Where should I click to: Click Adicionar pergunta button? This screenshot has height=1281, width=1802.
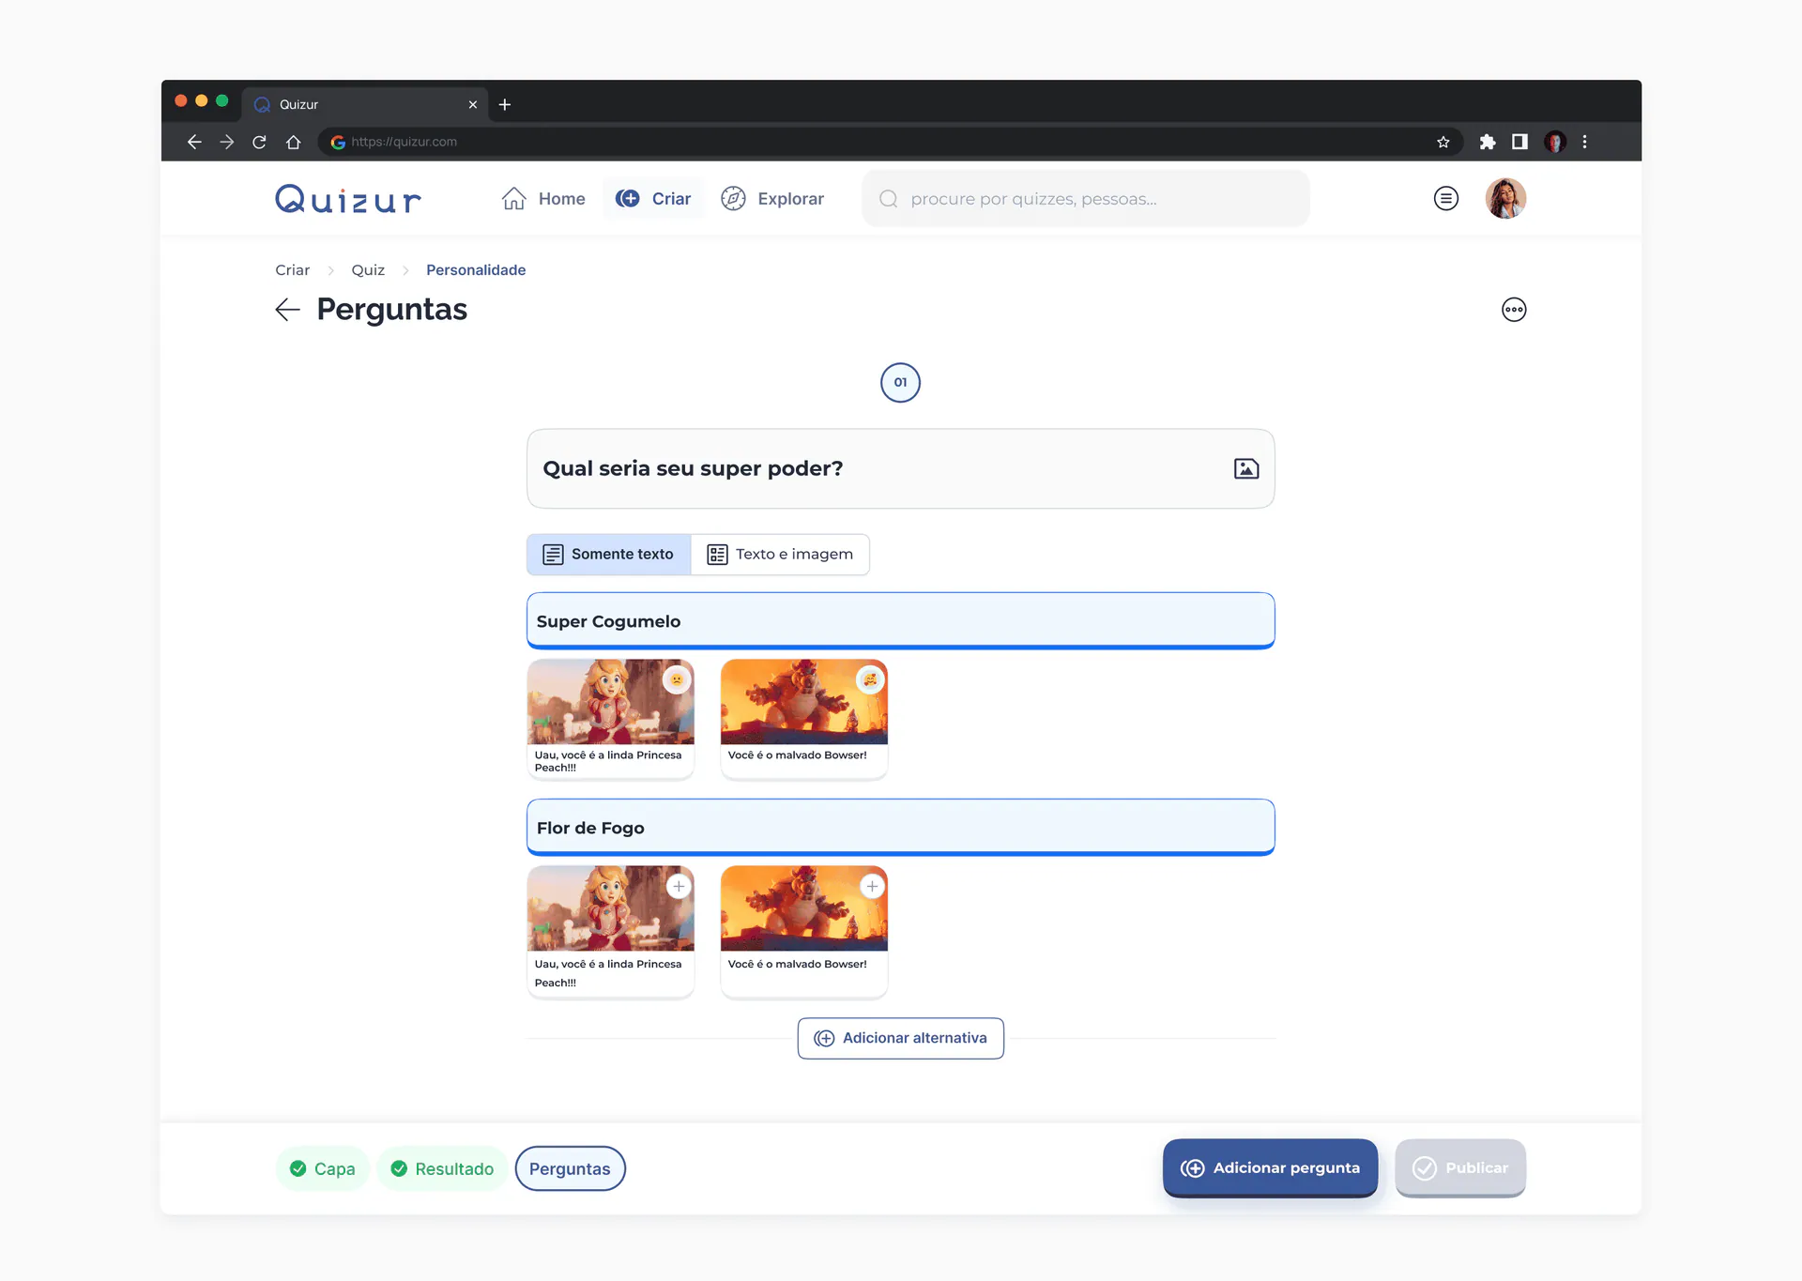(x=1270, y=1167)
